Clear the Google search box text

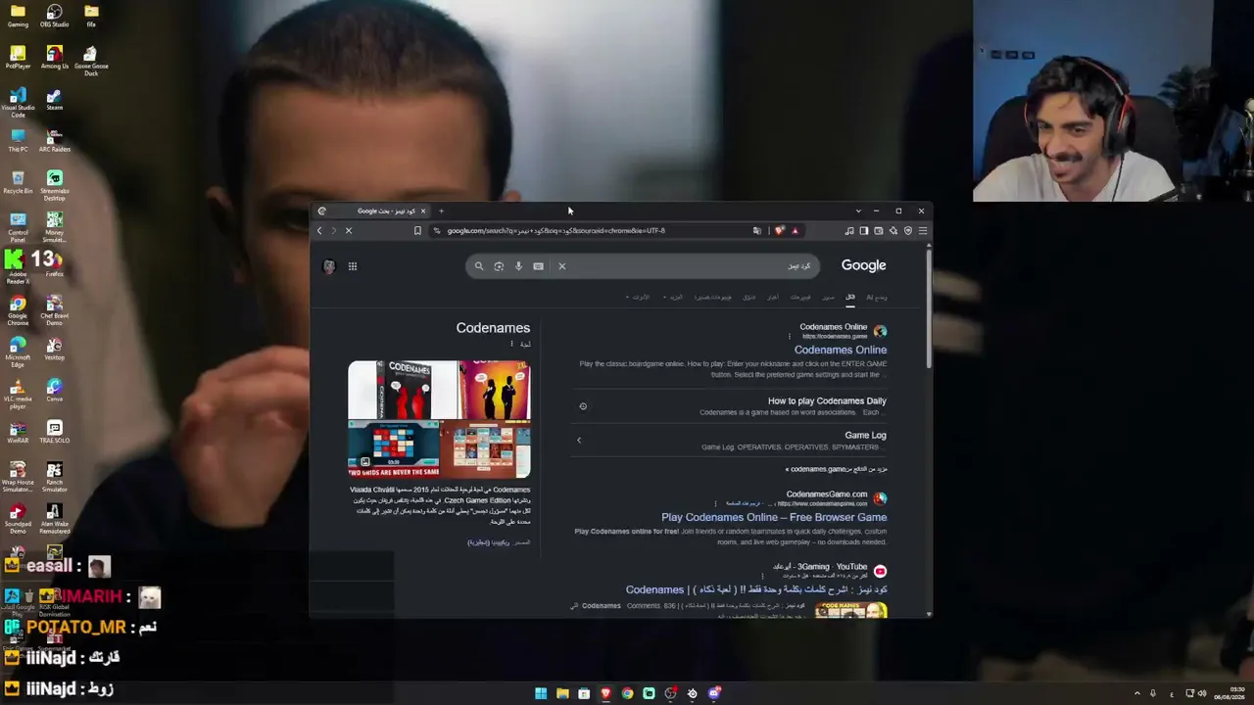click(x=561, y=266)
